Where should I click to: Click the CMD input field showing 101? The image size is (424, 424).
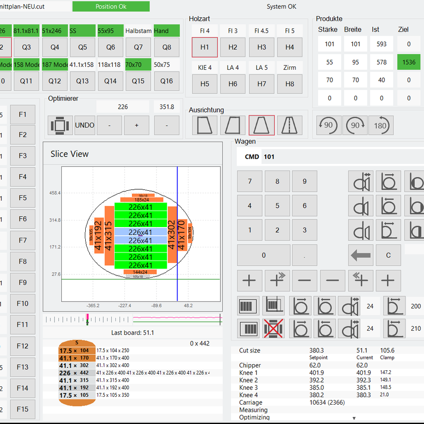coord(339,156)
